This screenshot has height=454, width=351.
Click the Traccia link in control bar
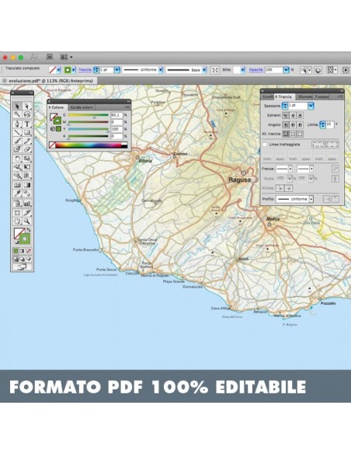pyautogui.click(x=85, y=70)
